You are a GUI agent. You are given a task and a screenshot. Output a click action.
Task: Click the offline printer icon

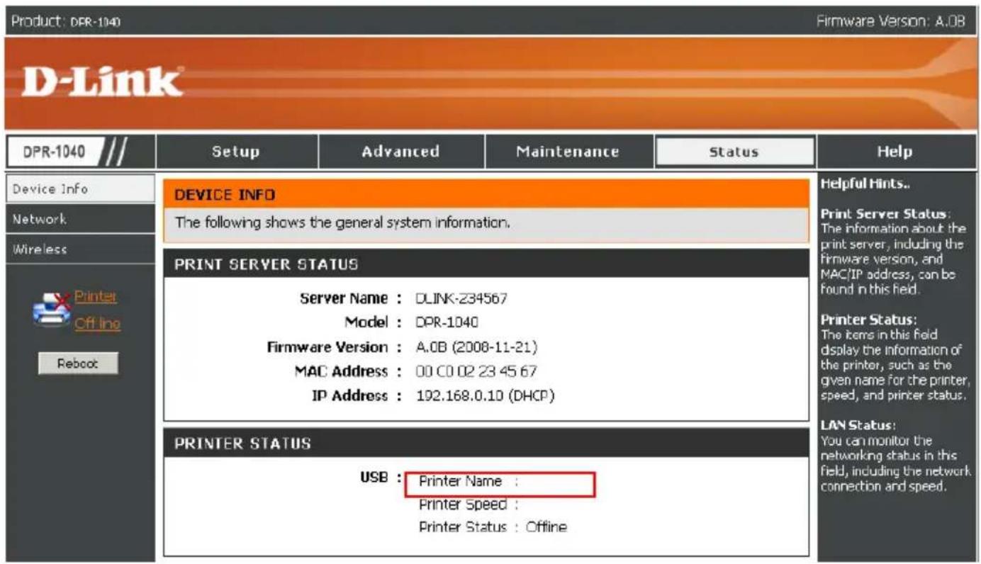coord(52,310)
